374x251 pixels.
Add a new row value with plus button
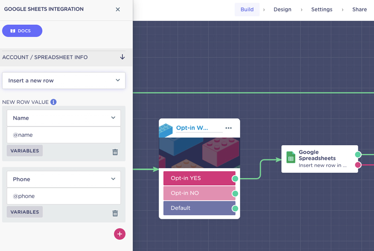(x=120, y=234)
